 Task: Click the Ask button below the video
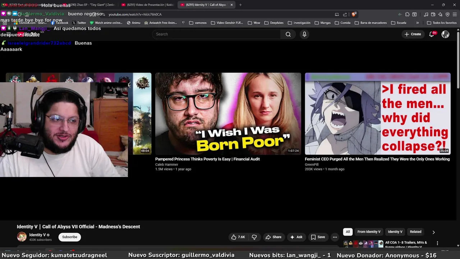coord(296,237)
